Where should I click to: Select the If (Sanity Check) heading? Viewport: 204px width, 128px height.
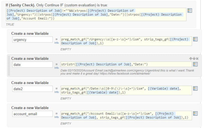(x=20, y=5)
